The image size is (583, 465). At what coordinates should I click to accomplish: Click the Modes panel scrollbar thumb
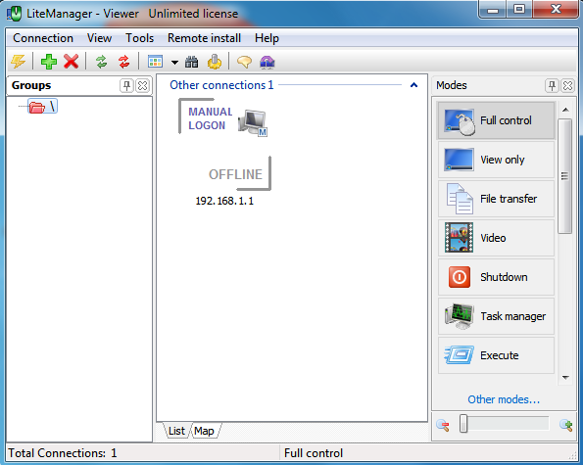(x=565, y=176)
